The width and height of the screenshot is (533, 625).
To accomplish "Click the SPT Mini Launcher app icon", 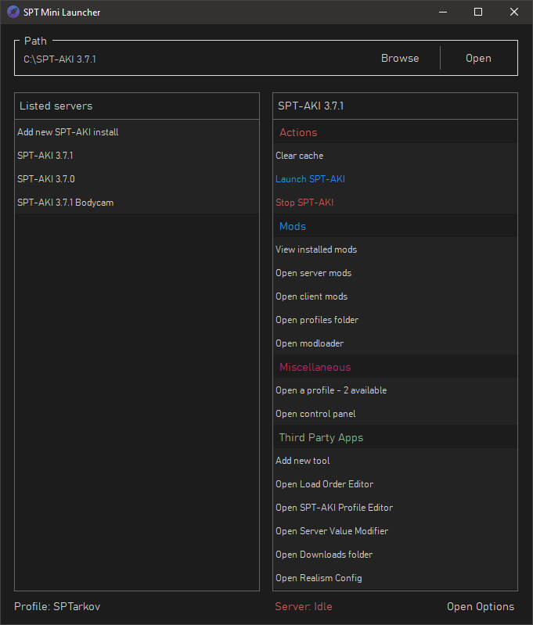I will (x=13, y=12).
